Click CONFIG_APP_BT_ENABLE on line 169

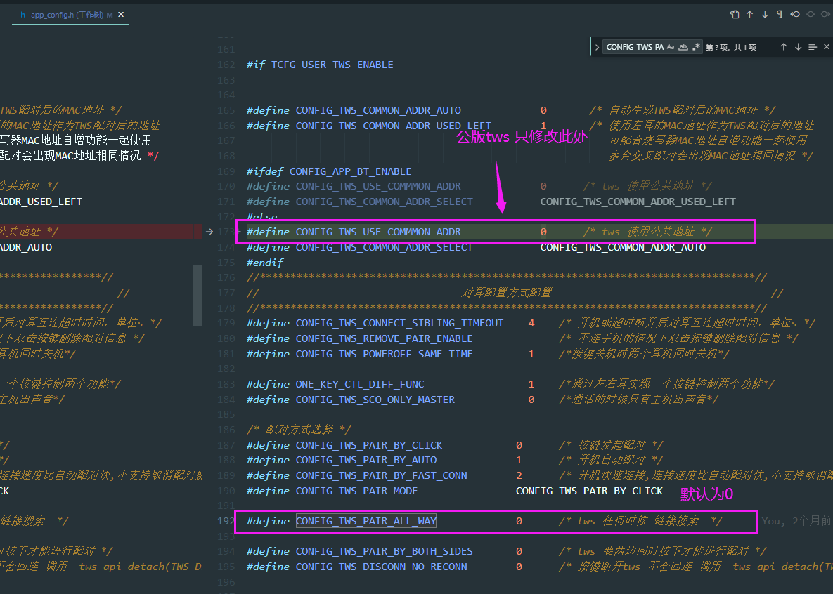point(351,171)
